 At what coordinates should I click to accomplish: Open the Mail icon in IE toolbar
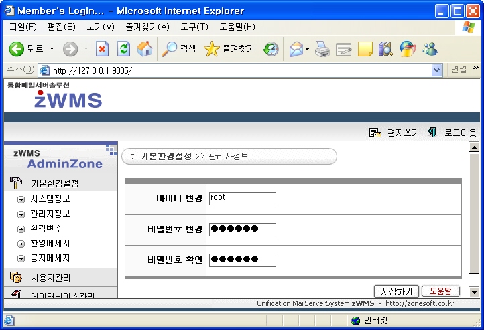coord(296,49)
